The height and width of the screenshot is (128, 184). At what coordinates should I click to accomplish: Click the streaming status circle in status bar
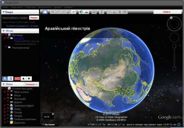(179, 124)
